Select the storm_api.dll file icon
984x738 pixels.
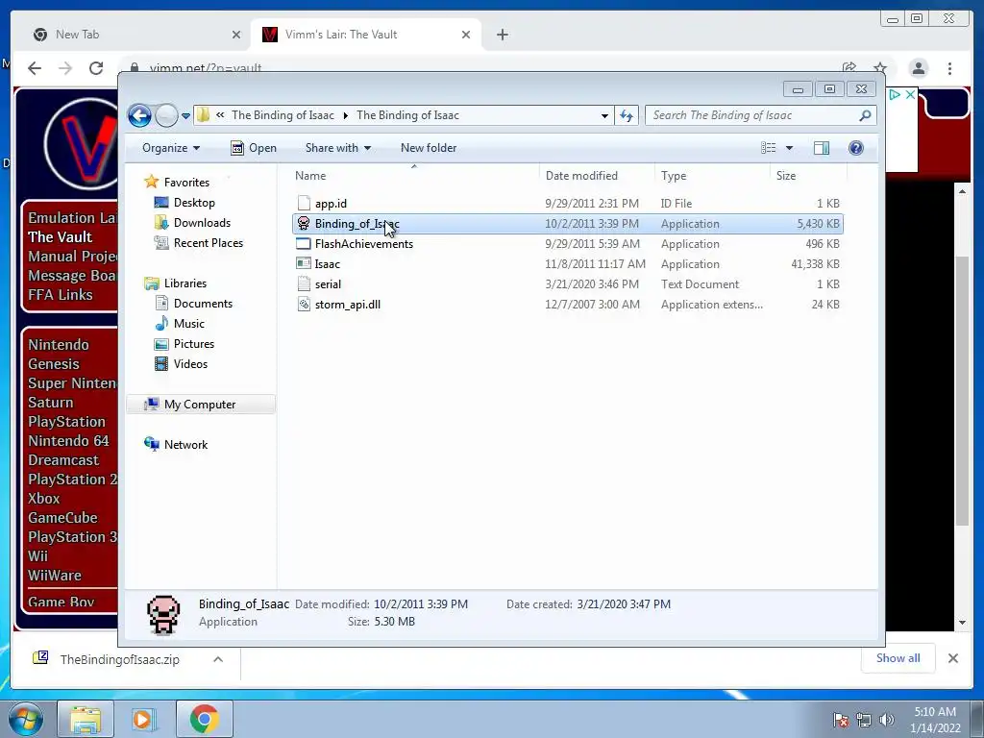click(x=304, y=305)
